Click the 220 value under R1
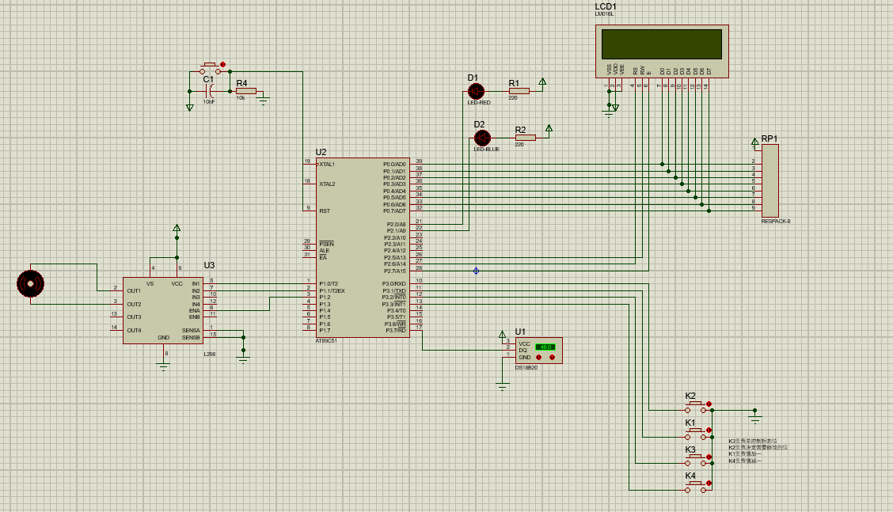 pyautogui.click(x=513, y=98)
